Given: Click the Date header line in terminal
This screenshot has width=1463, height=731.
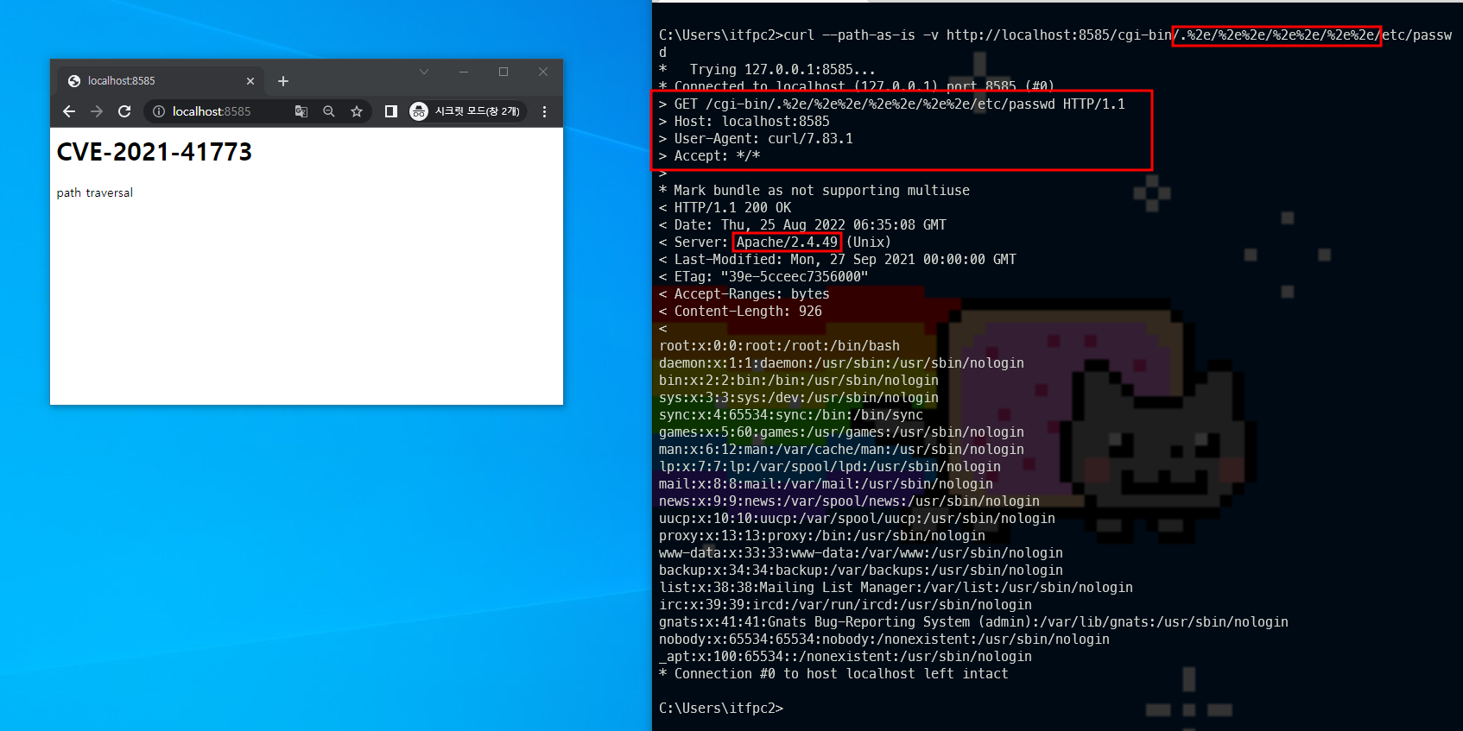Looking at the screenshot, I should [x=802, y=224].
